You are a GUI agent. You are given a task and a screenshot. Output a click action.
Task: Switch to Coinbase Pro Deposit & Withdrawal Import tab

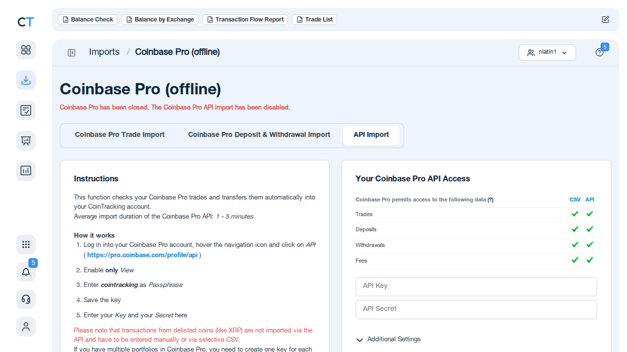(259, 135)
